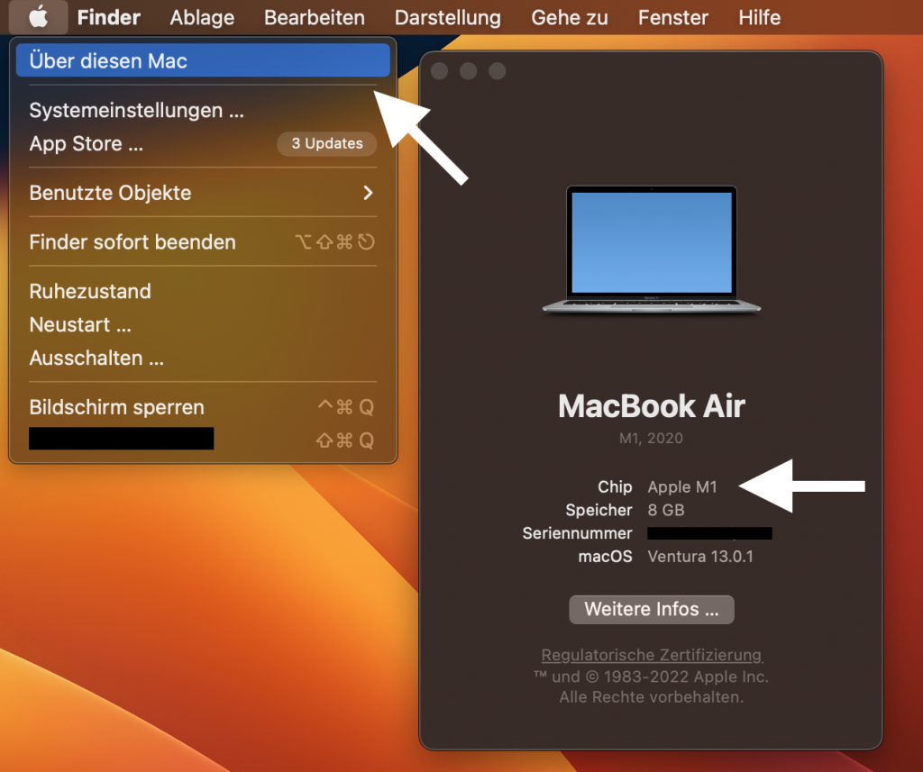The image size is (923, 772).
Task: Open the Finder menu
Action: coord(108,18)
